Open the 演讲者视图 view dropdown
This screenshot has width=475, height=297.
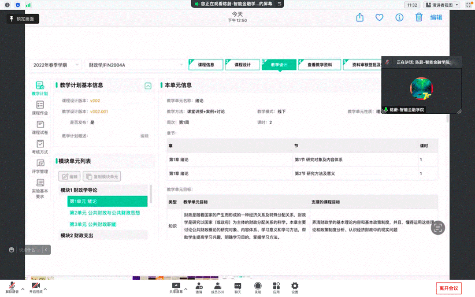pyautogui.click(x=442, y=5)
